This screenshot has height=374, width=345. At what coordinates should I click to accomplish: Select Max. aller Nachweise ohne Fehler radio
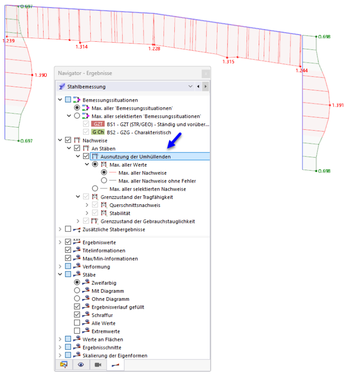pos(104,181)
